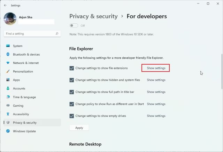
Task: Uncheck show empty drives checkbox
Action: (72, 116)
